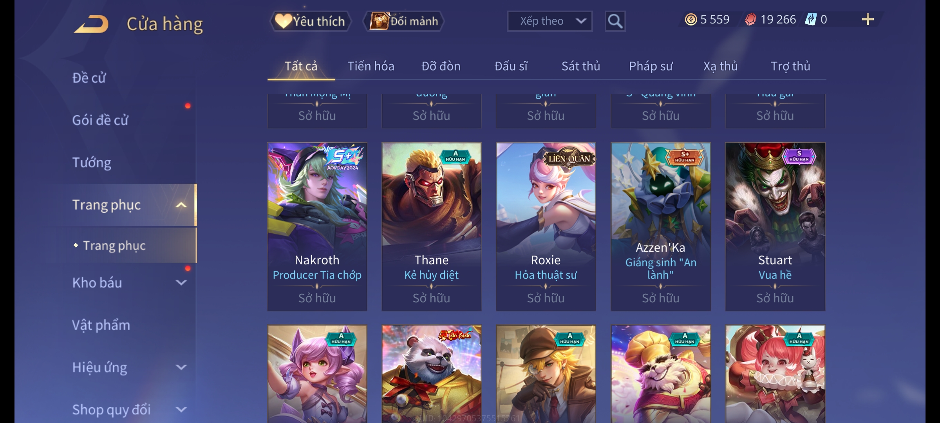
Task: Open the Tướng sidebar menu item
Action: click(92, 163)
